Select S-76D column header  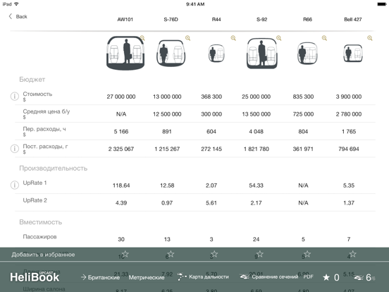coord(171,19)
